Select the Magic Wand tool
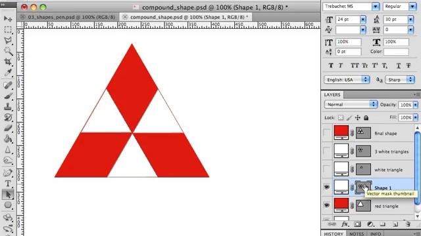Screen dimensions: 421x236 coord(8,51)
